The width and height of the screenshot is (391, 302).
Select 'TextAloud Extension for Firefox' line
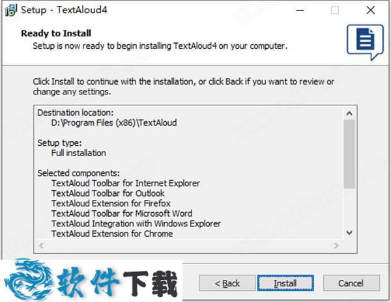(111, 204)
